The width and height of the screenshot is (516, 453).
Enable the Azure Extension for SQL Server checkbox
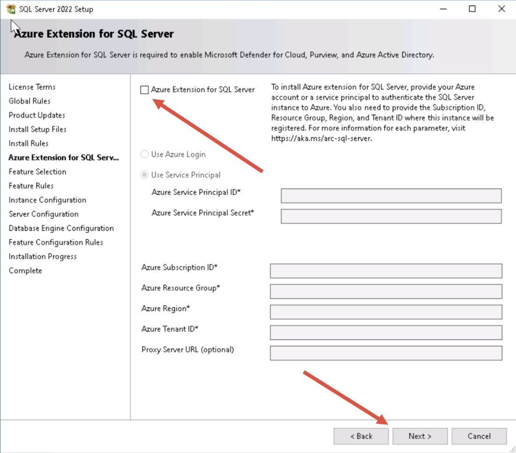(144, 90)
